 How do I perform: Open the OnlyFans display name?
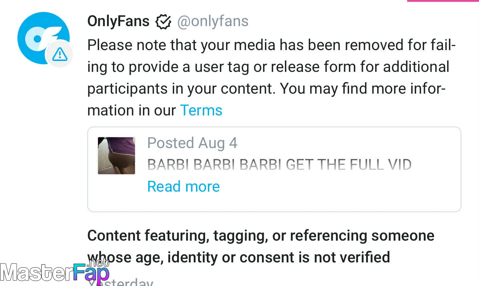[x=118, y=21]
